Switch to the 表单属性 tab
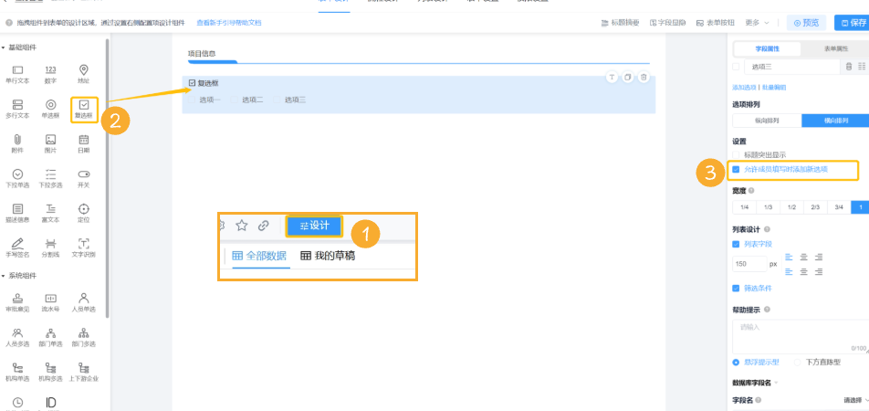This screenshot has height=411, width=869. (836, 48)
